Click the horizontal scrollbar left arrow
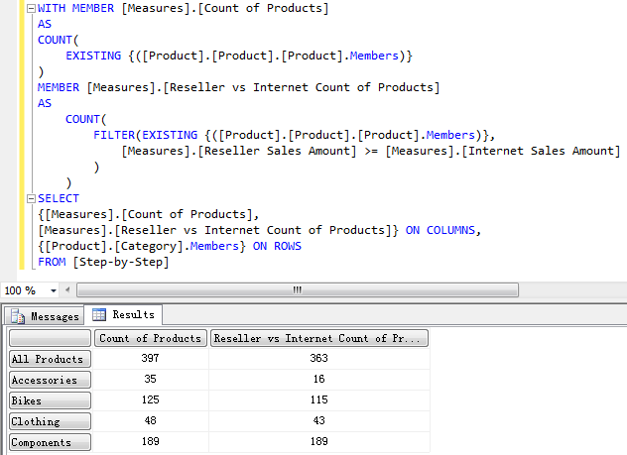Image resolution: width=627 pixels, height=455 pixels. pos(67,290)
